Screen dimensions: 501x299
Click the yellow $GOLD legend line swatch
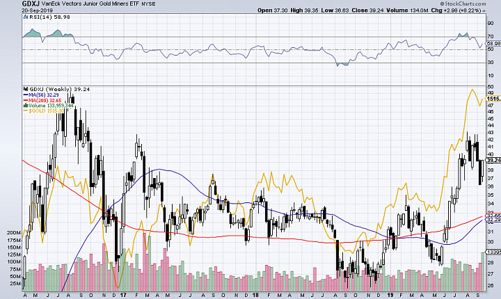click(26, 111)
